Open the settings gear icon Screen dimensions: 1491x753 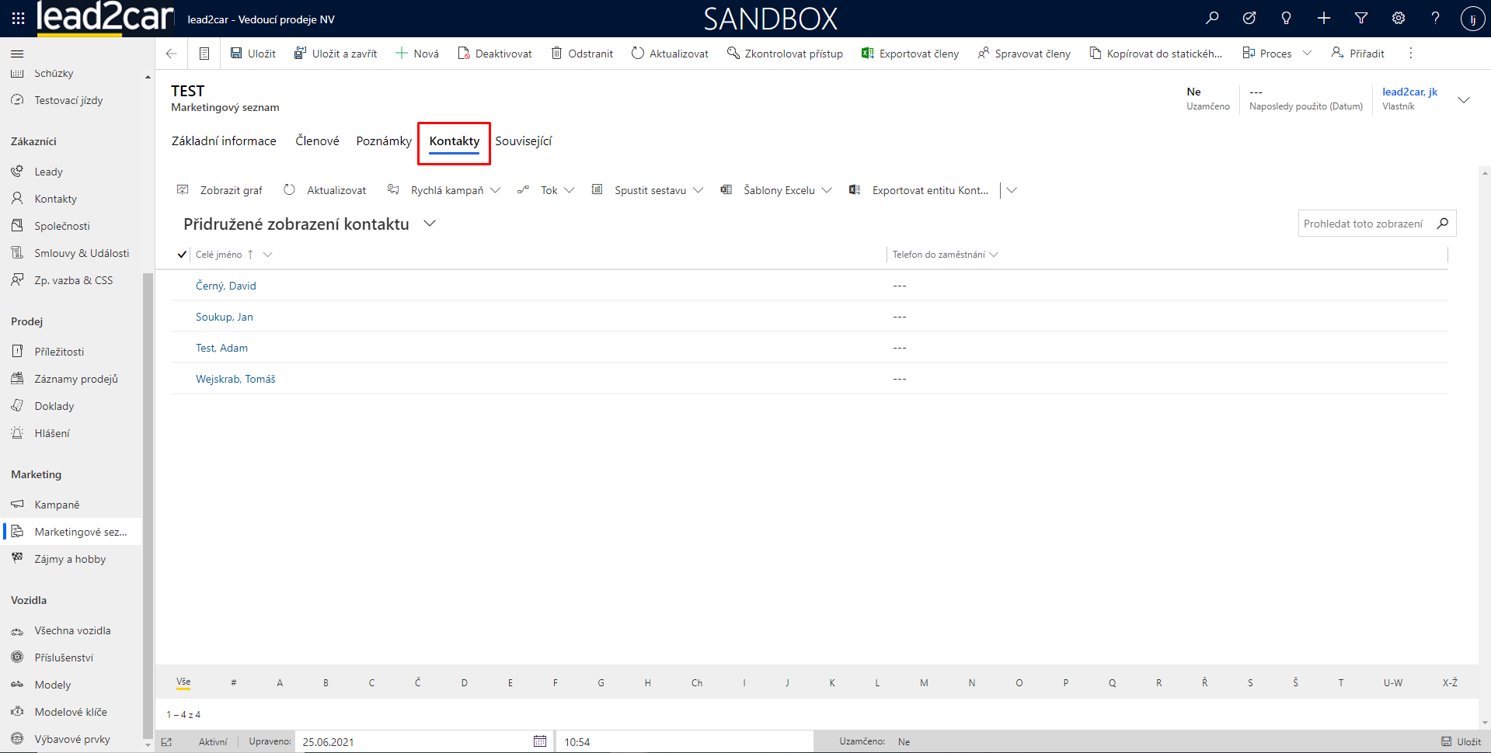[x=1399, y=19]
